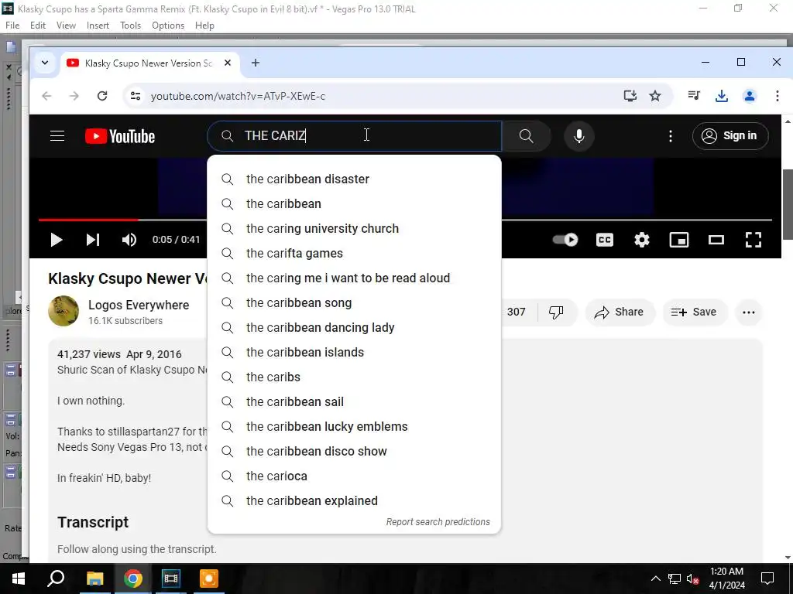Open Vegas Pro File menu

point(12,26)
